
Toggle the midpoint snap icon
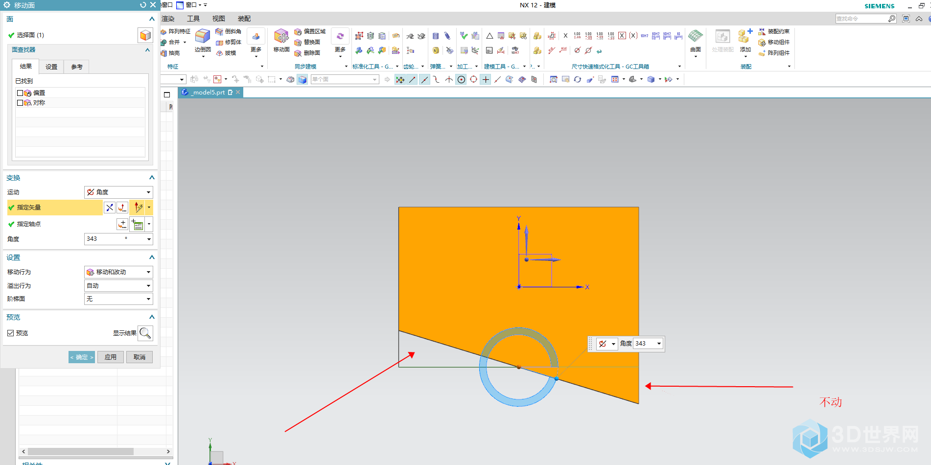coord(424,79)
